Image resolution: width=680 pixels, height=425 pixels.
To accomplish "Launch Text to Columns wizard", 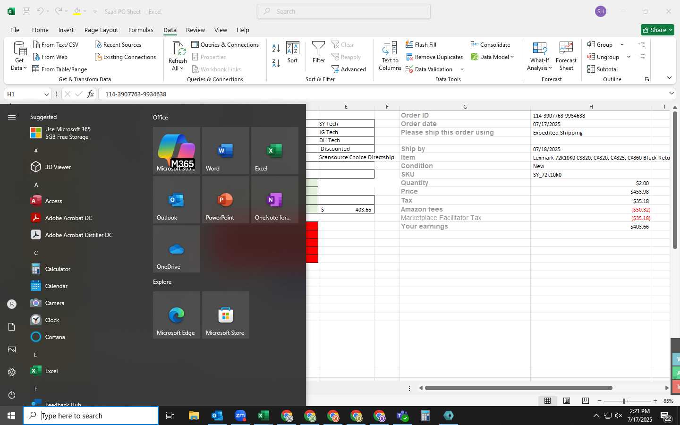I will coord(390,56).
